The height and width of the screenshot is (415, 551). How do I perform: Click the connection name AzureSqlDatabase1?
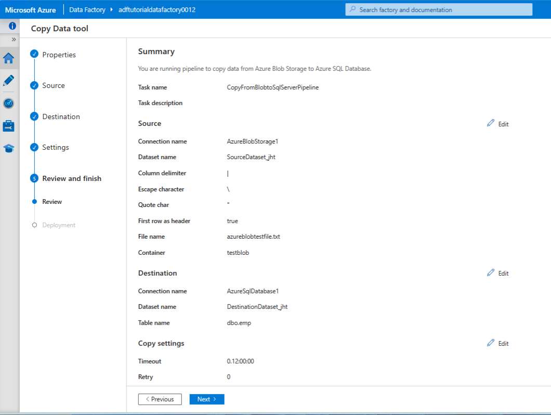[x=253, y=291]
